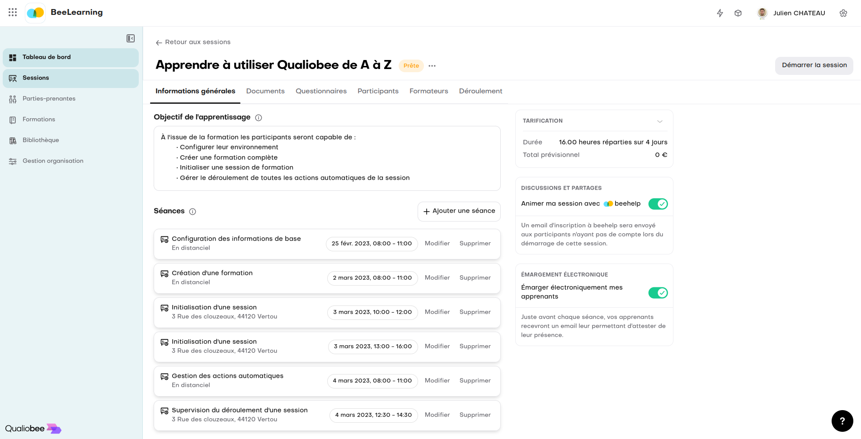Open the cube icon in header
Viewport: 861px width, 439px height.
[x=738, y=13]
